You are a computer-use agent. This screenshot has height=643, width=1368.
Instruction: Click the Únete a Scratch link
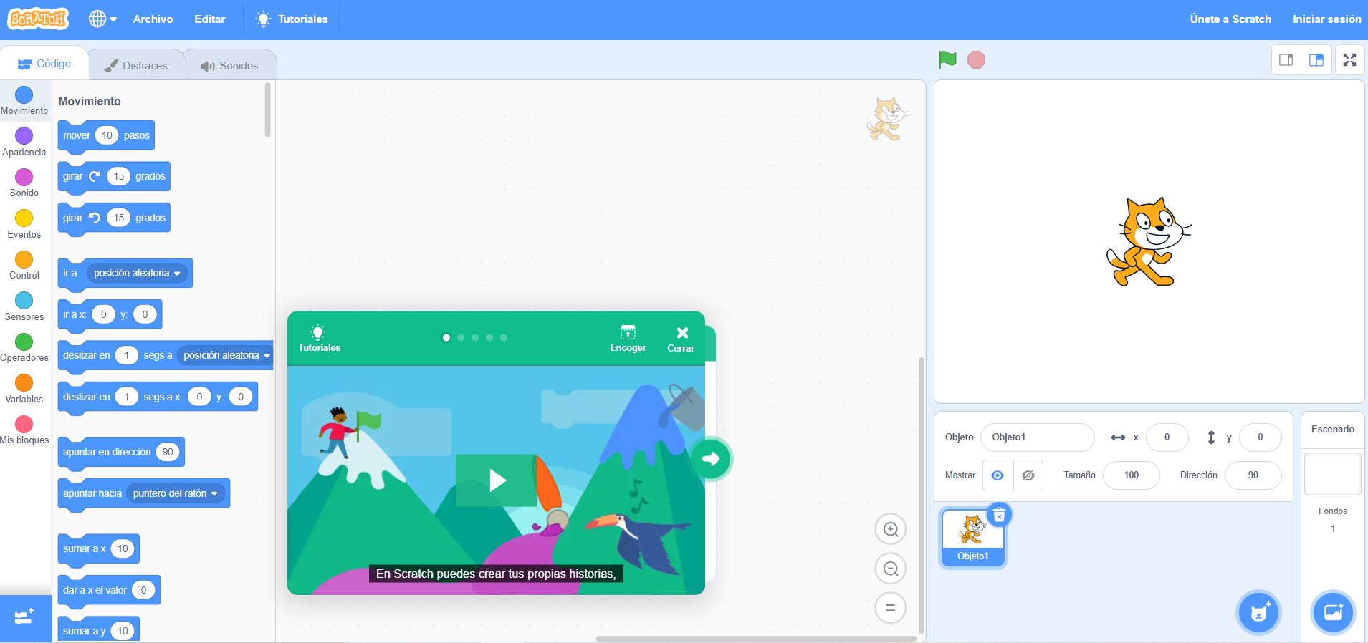(1230, 19)
